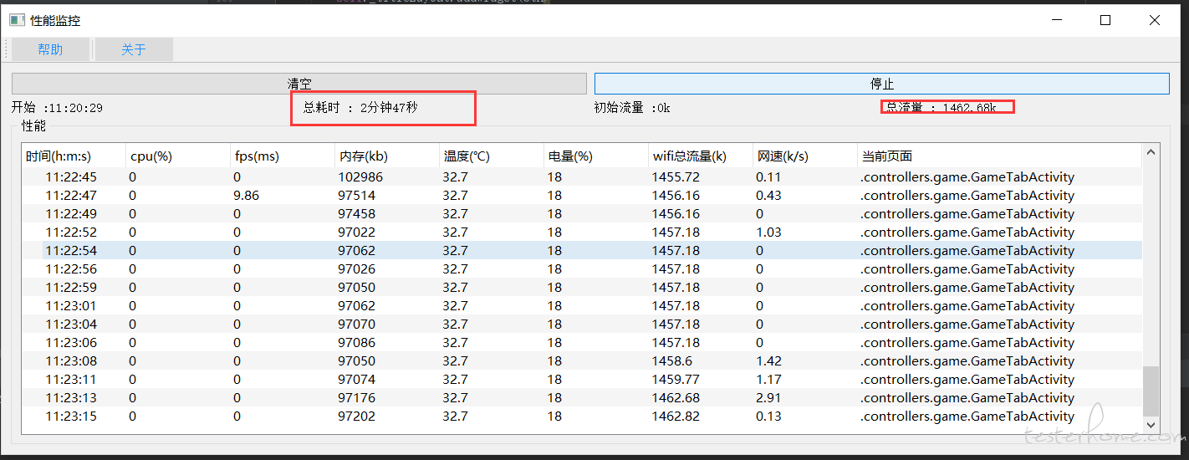Image resolution: width=1189 pixels, height=460 pixels.
Task: Click the table scrollbar up arrow
Action: coord(1151,152)
